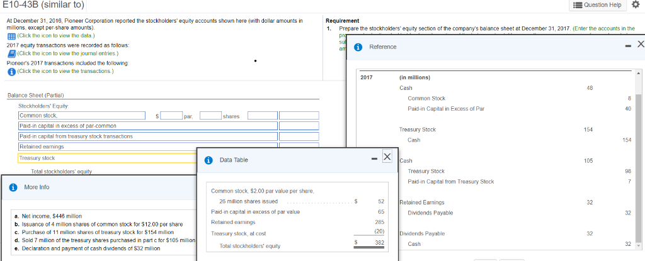Click 'Retained earnings' row in Data Table
645x261 pixels.
(298, 223)
